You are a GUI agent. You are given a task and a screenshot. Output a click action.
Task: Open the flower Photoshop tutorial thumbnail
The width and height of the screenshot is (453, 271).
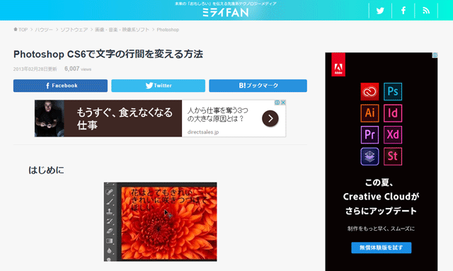[161, 221]
